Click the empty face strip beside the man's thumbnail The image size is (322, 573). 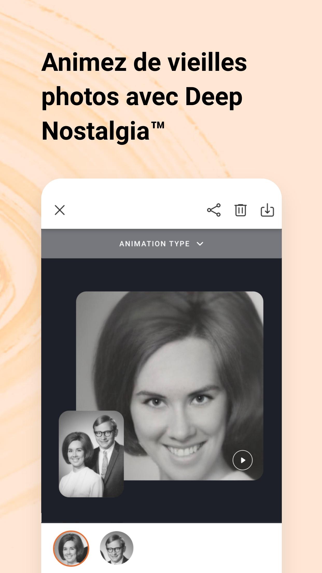coord(207,548)
